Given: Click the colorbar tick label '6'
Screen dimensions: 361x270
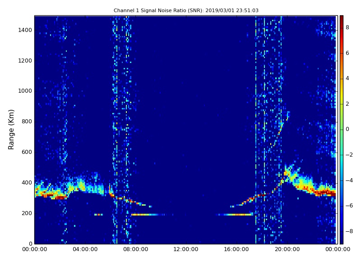Looking at the screenshot, I should point(347,53).
